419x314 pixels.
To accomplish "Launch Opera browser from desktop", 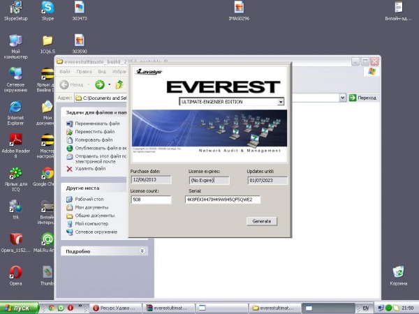I will tap(15, 276).
